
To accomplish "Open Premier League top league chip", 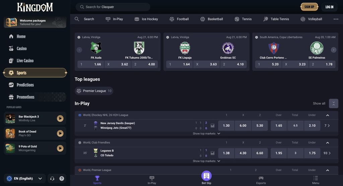I will click(x=94, y=91).
